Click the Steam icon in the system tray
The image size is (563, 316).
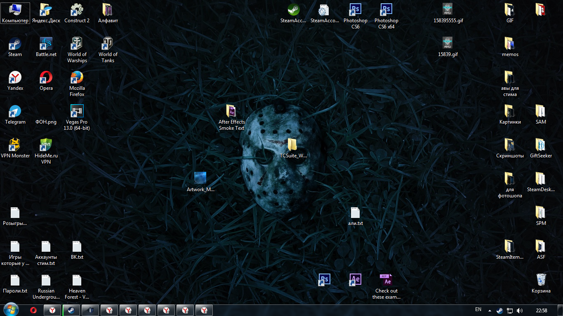(x=499, y=310)
